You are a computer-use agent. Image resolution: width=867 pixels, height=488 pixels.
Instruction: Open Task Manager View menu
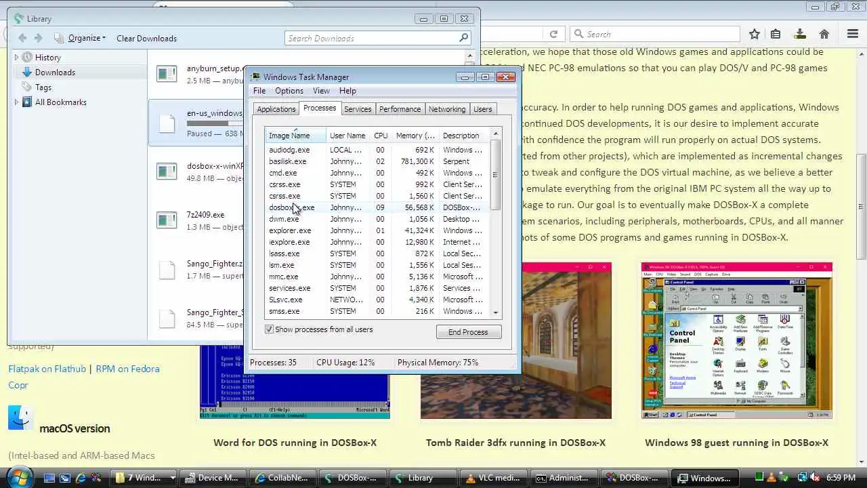coord(321,91)
